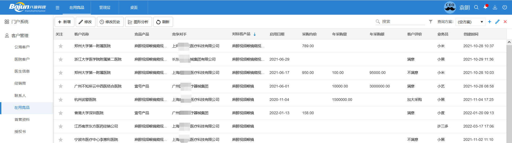Toggle favorite star for 香港大学深圳医院
The height and width of the screenshot is (143, 512).
pos(61,113)
